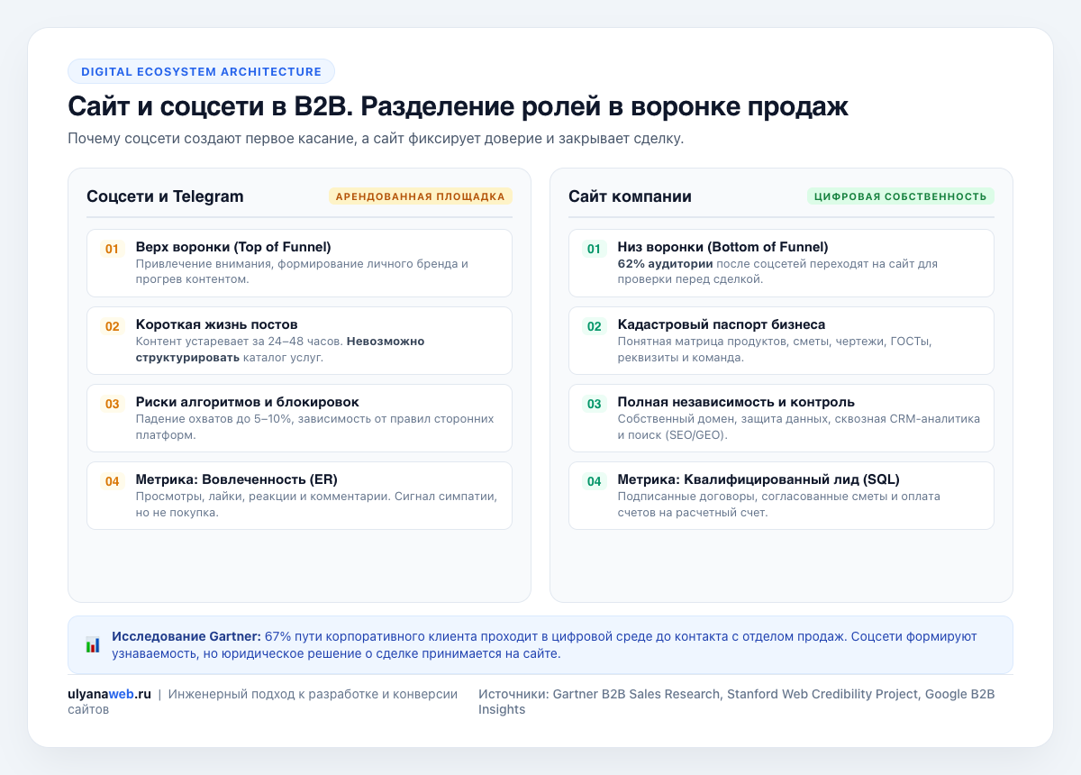Click the bold text '62% аудитории'
1081x775 pixels.
pyautogui.click(x=666, y=264)
